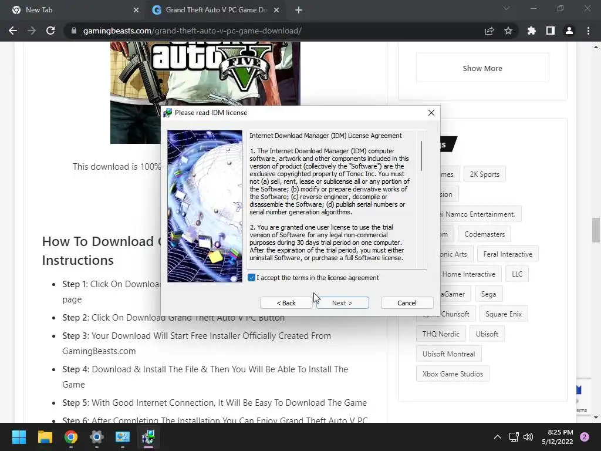The height and width of the screenshot is (451, 601).
Task: Open the Ubisoft Montreal tag
Action: [449, 354]
